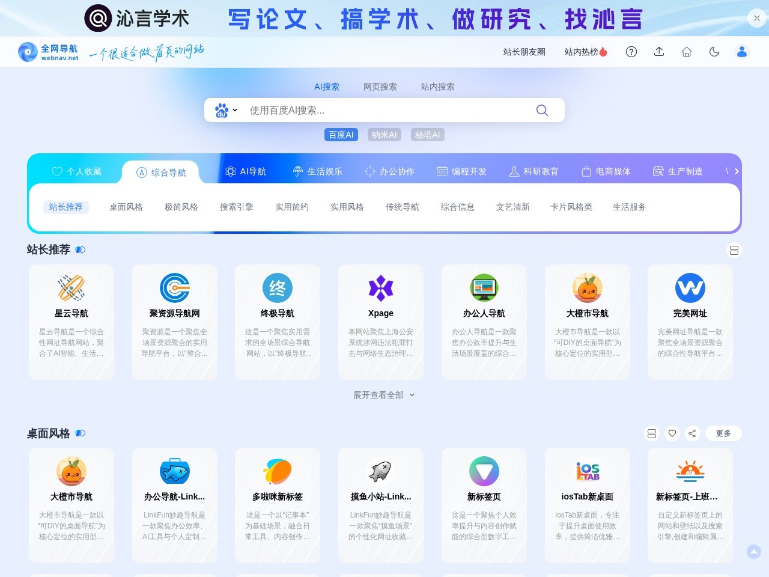Open the 聚资源导航网 site icon
This screenshot has width=769, height=577.
click(175, 288)
